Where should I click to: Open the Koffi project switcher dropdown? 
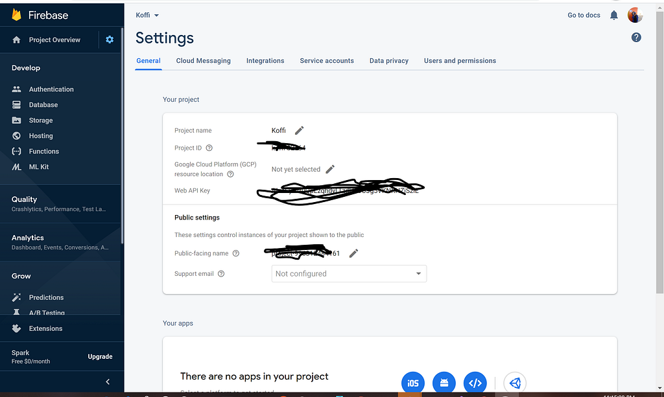tap(147, 16)
